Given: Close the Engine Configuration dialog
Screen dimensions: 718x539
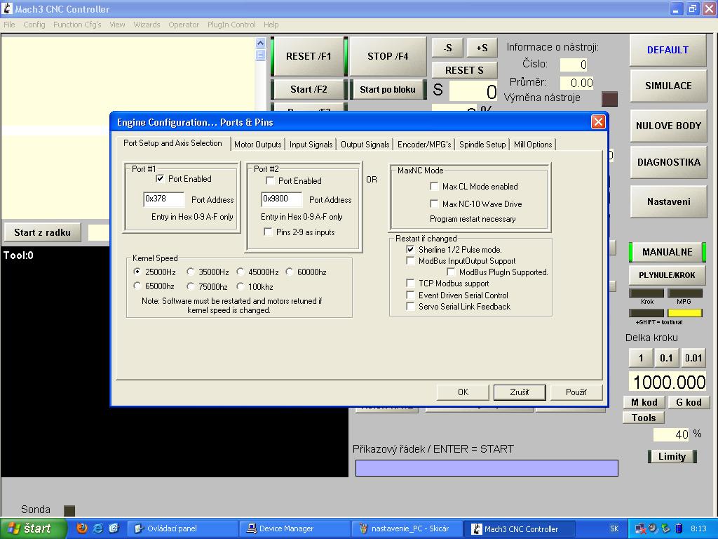Looking at the screenshot, I should (x=597, y=122).
